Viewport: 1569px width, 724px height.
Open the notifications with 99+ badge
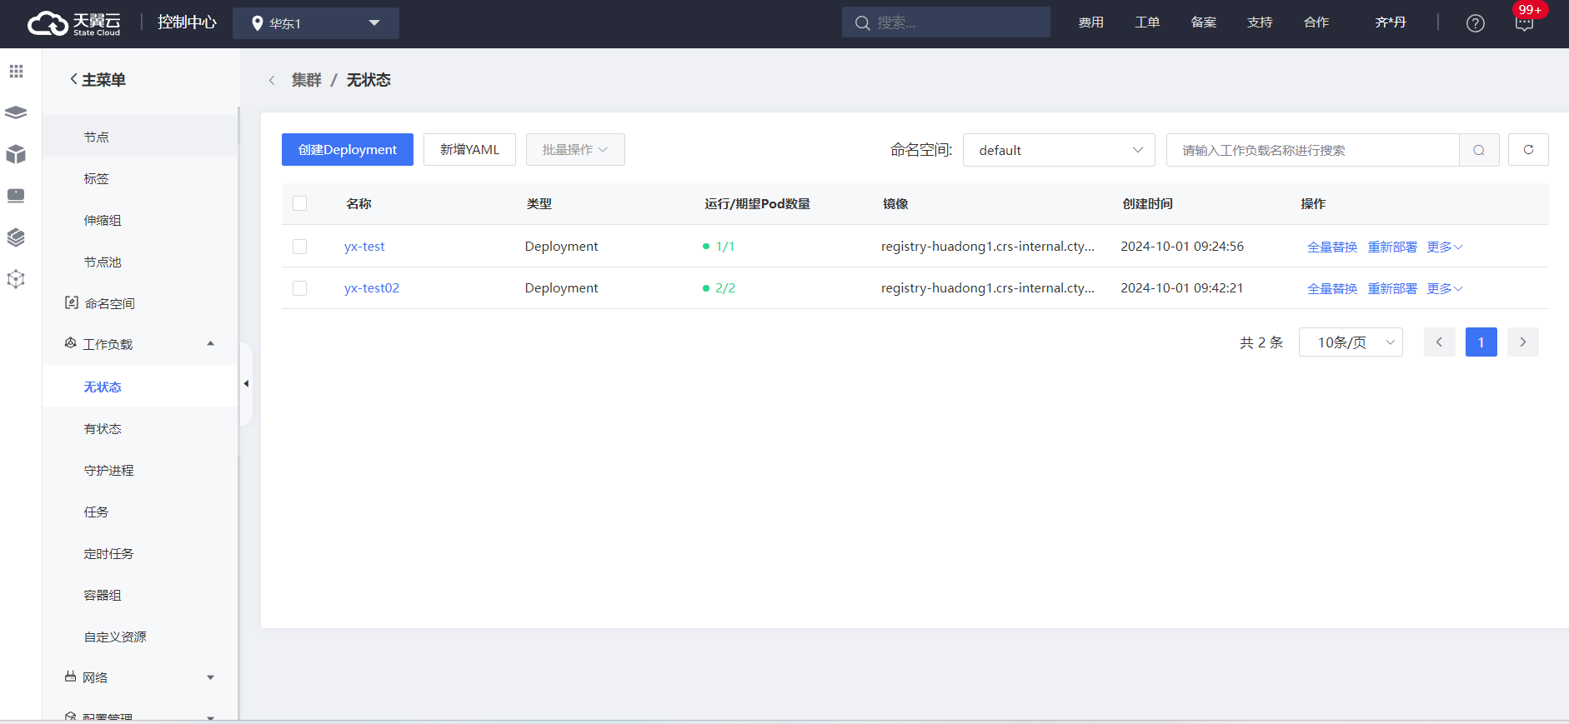pos(1524,23)
